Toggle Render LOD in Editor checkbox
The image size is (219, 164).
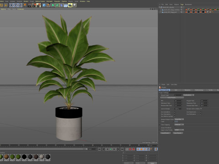[201, 108]
